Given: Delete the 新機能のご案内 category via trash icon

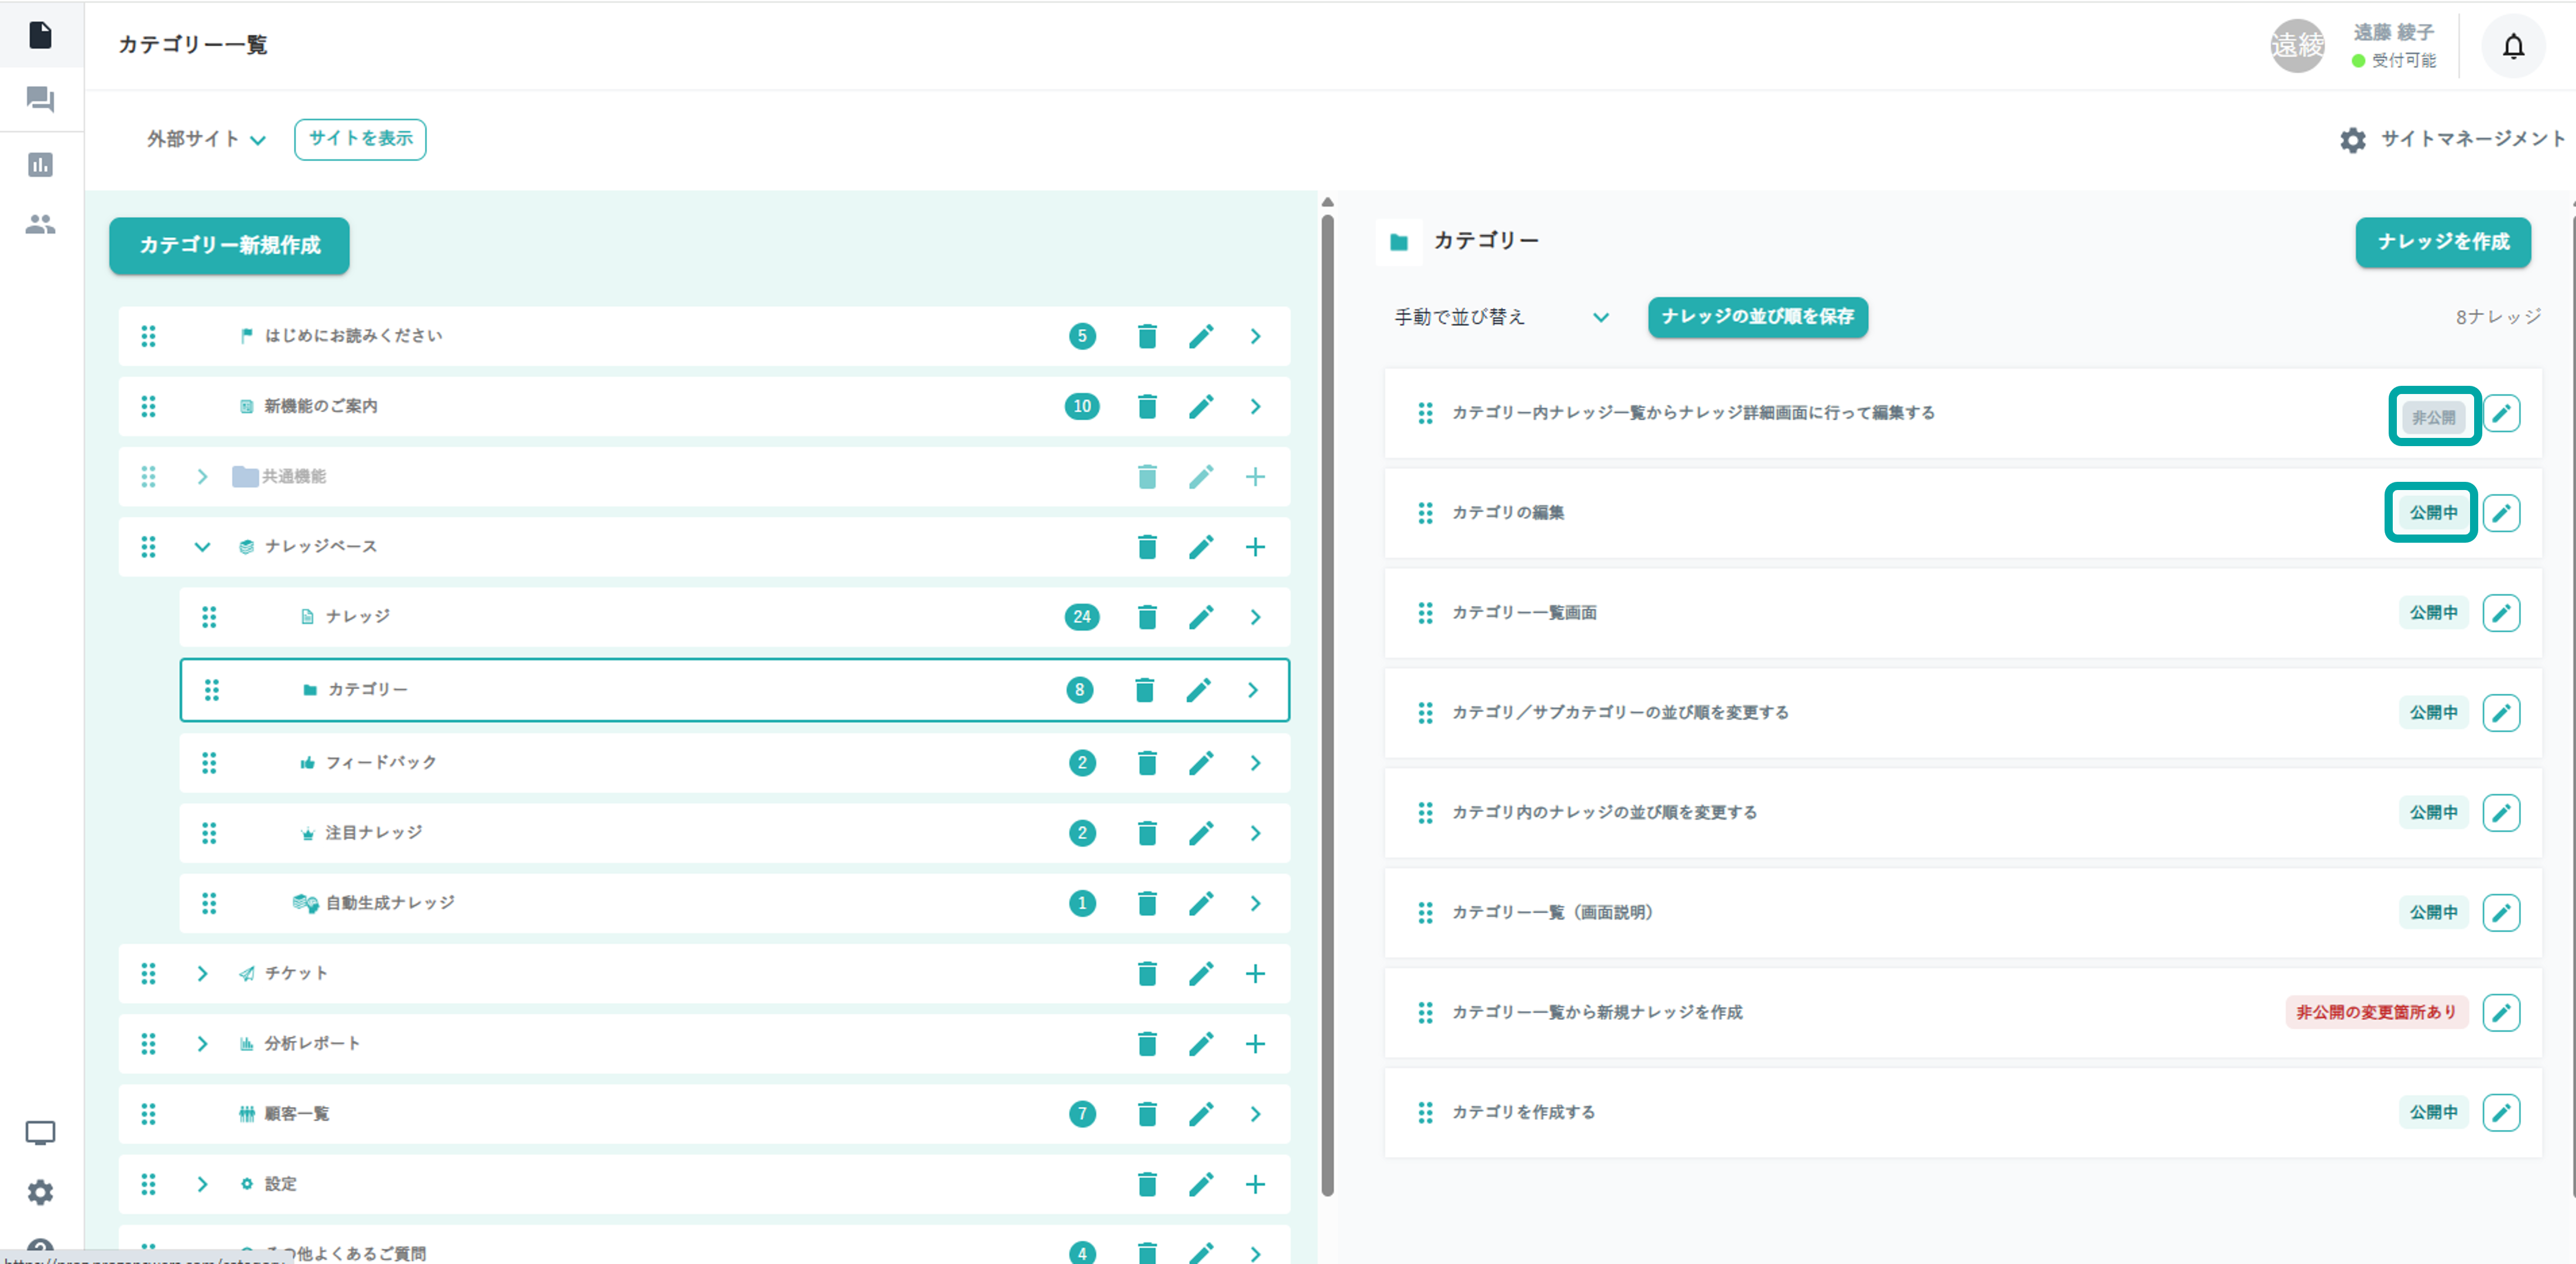Looking at the screenshot, I should pyautogui.click(x=1146, y=407).
